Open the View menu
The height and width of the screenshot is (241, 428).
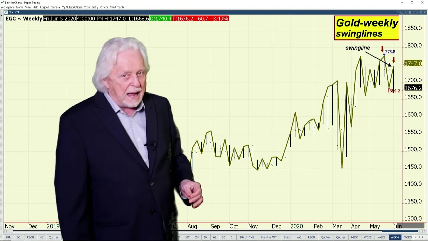click(x=28, y=7)
